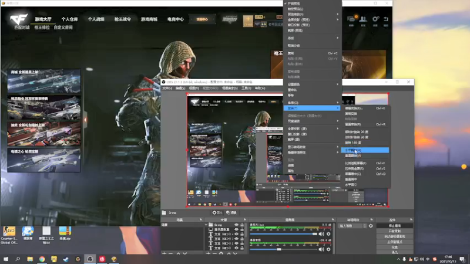The height and width of the screenshot is (264, 470).
Task: Open 工具(T) menu in OBS
Action: [x=246, y=89]
